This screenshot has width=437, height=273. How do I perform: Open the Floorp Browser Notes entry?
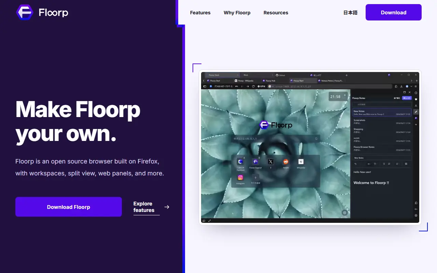(382, 148)
